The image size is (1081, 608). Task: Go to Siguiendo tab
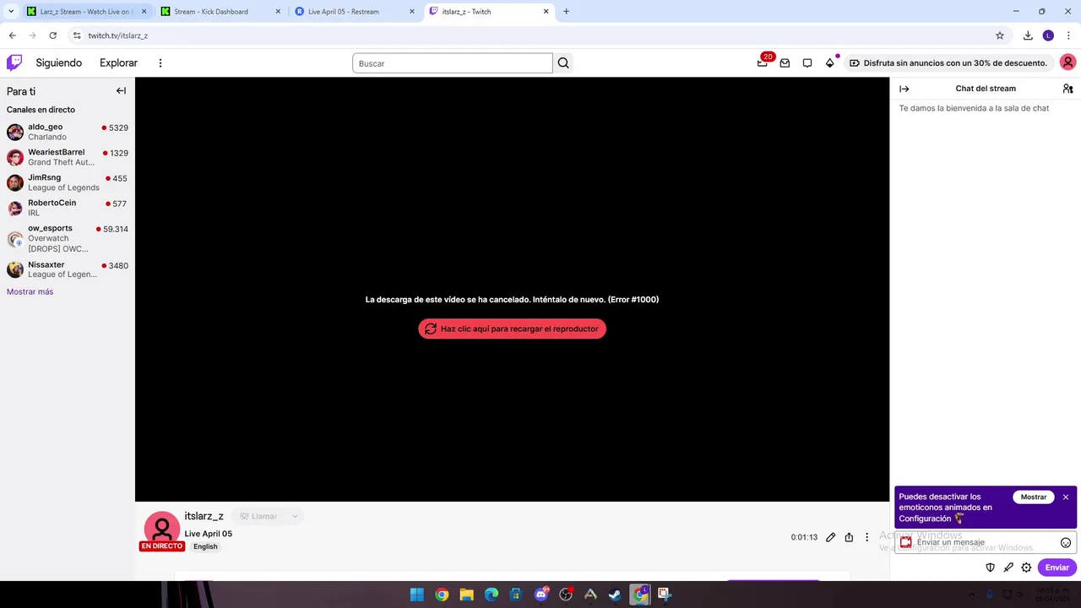click(59, 62)
